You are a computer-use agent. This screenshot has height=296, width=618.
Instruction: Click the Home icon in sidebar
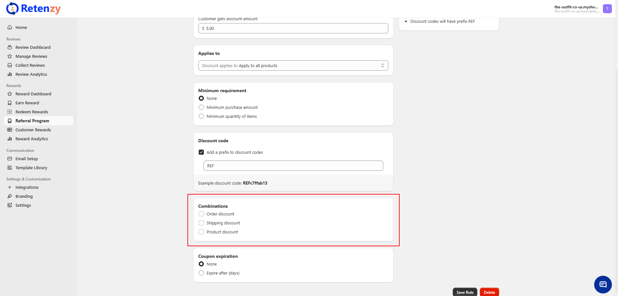point(10,28)
